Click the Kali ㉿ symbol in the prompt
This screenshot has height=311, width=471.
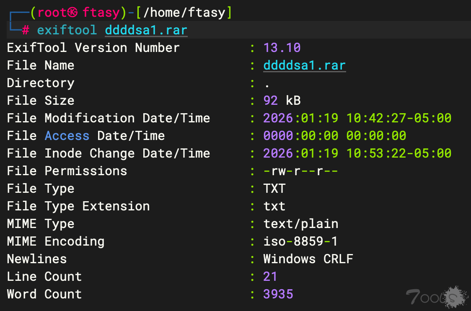click(73, 13)
